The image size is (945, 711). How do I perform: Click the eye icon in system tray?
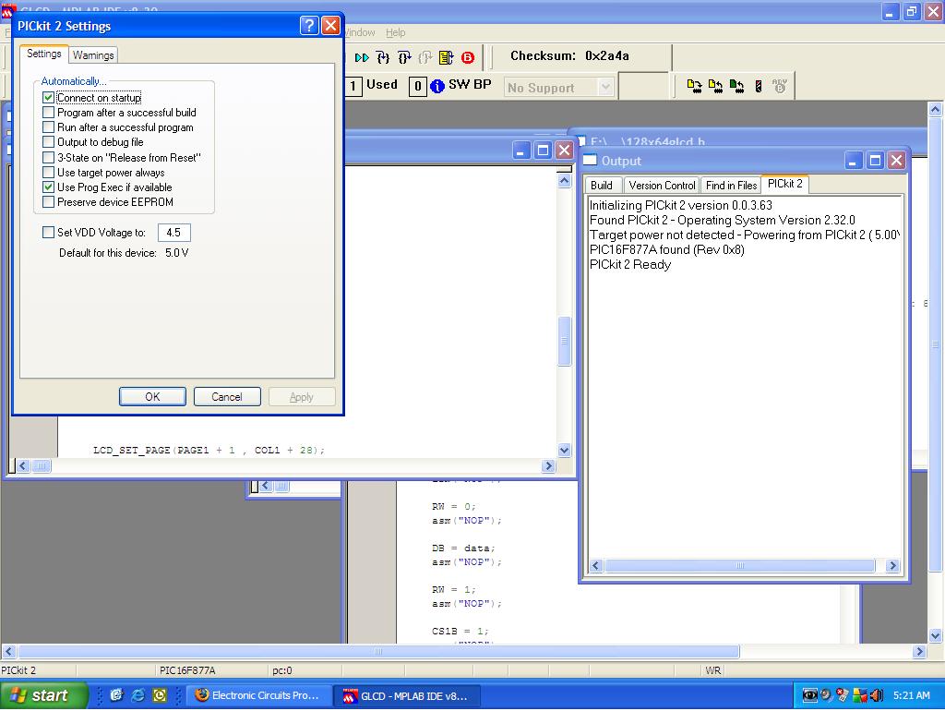coord(810,695)
